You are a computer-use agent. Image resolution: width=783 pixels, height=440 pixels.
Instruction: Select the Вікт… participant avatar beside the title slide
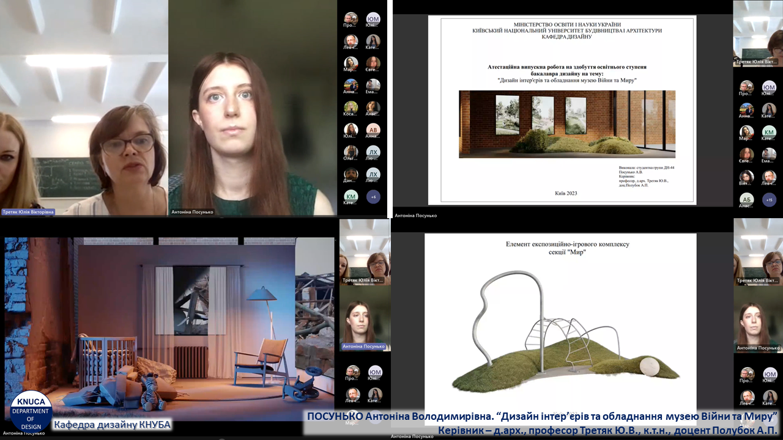coord(746,177)
